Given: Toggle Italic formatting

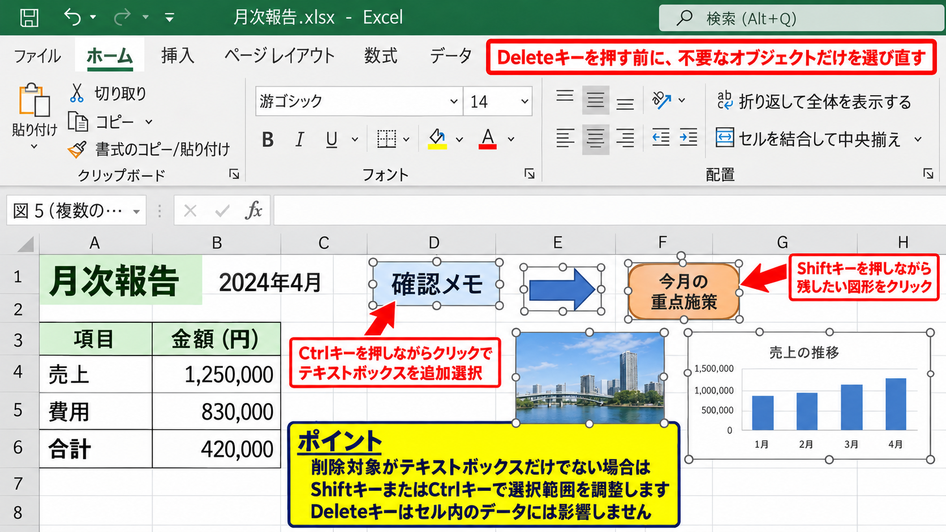Looking at the screenshot, I should pyautogui.click(x=300, y=139).
